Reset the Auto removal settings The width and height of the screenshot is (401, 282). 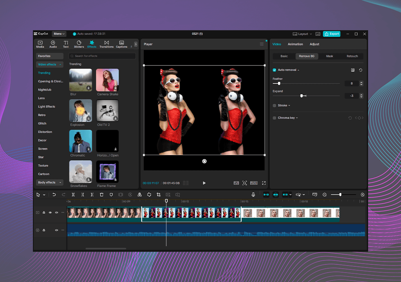tap(361, 70)
